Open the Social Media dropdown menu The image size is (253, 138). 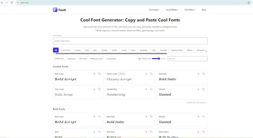coord(172,10)
